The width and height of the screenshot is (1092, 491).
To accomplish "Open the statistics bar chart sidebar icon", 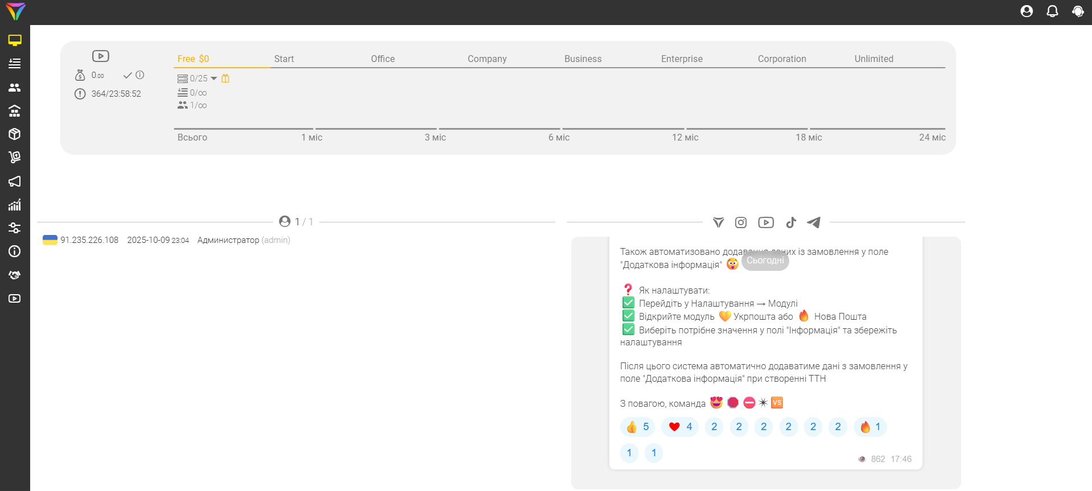I will pos(15,205).
